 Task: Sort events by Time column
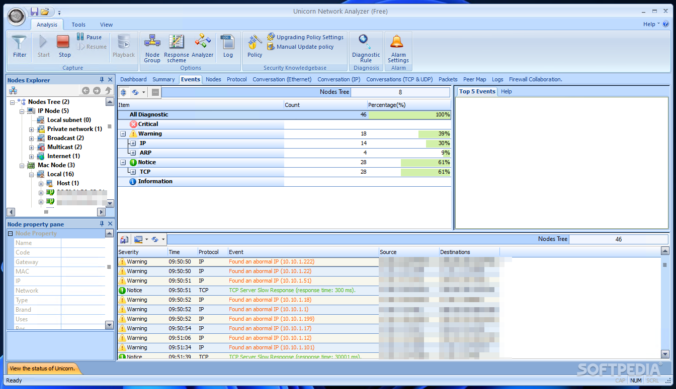(x=183, y=252)
